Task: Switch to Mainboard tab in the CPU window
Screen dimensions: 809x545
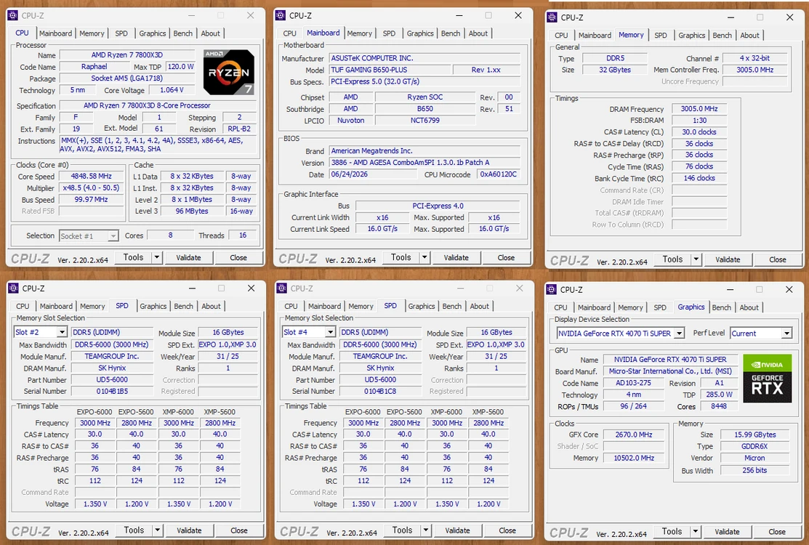Action: (x=56, y=33)
